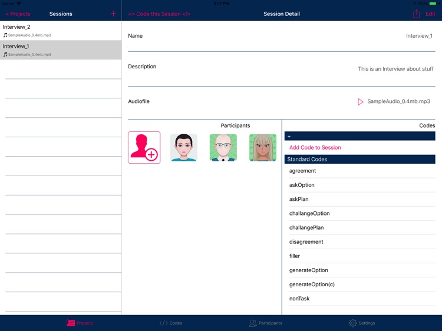The image size is (442, 331).
Task: Tap the add participant icon
Action: click(144, 147)
